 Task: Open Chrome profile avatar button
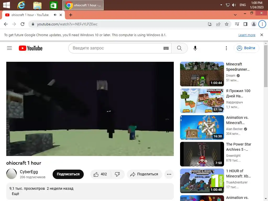click(254, 24)
